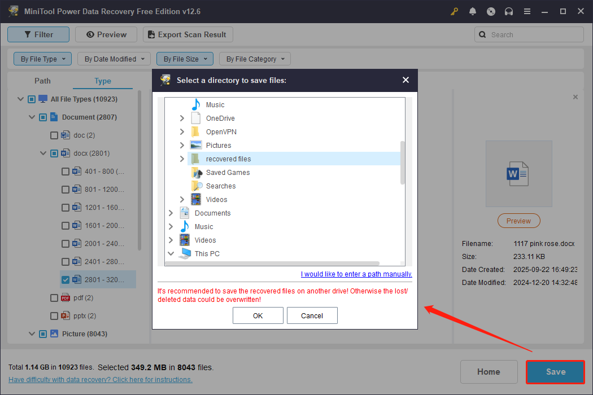Screen dimensions: 593x395
Task: Collapse the Document tree node
Action: (x=32, y=117)
